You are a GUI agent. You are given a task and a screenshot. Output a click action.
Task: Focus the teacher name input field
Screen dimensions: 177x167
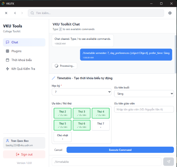pos(144,109)
